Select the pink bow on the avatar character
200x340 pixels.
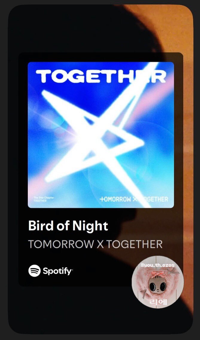point(157,274)
